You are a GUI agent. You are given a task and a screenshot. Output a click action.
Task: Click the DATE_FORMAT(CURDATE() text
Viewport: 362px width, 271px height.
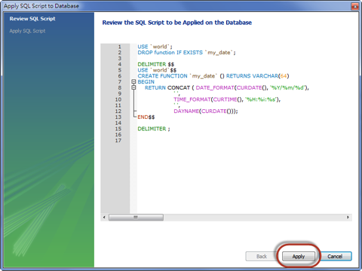[x=232, y=87]
